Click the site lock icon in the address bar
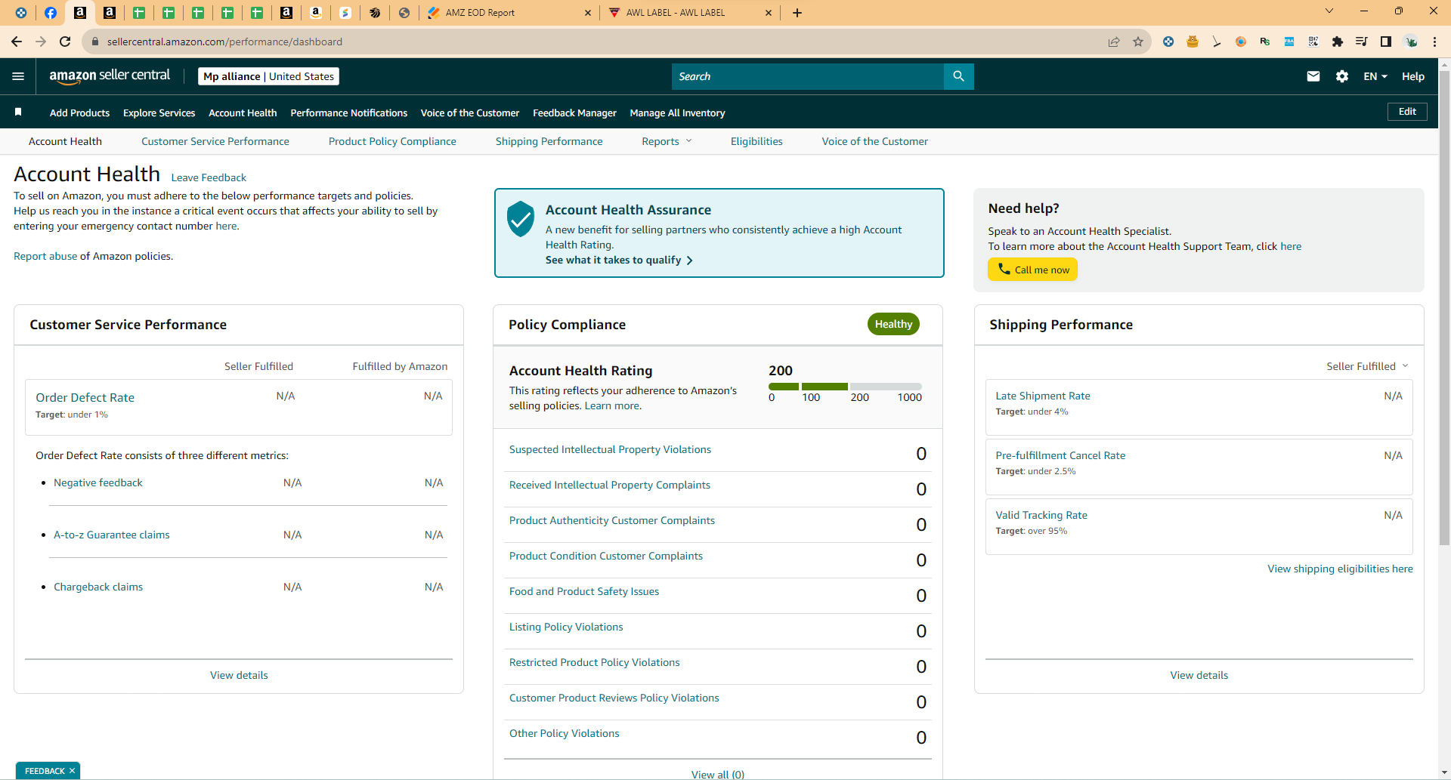1451x780 pixels. 95,42
